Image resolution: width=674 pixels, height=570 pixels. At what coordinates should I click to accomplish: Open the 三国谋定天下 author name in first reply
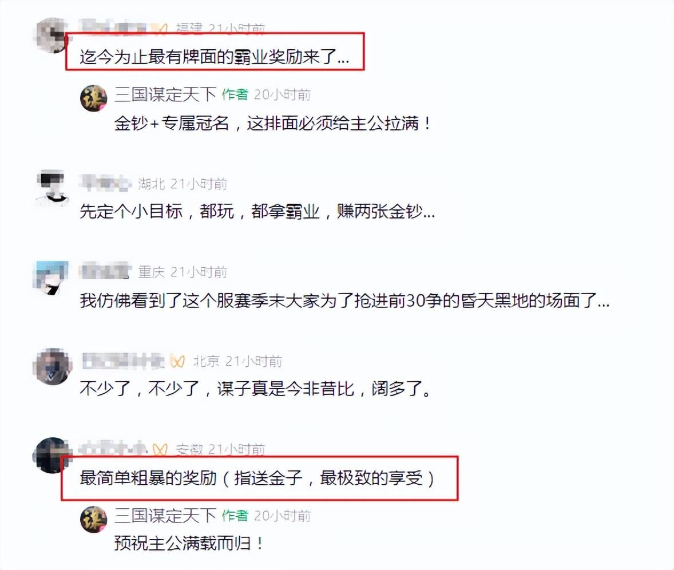click(x=165, y=94)
